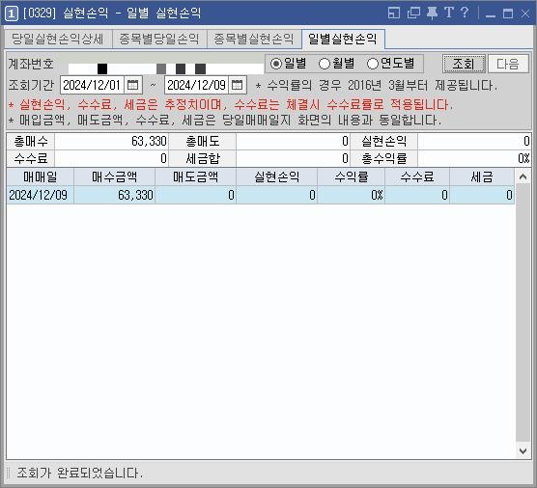The image size is (537, 488).
Task: Click the 총수익률 summary value 0%
Action: pos(474,159)
